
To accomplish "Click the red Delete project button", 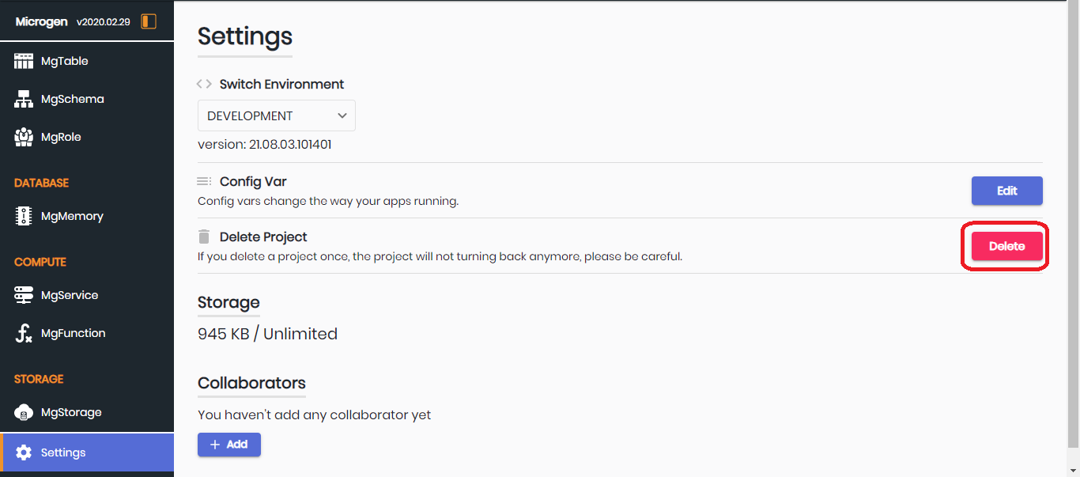I will point(1007,246).
